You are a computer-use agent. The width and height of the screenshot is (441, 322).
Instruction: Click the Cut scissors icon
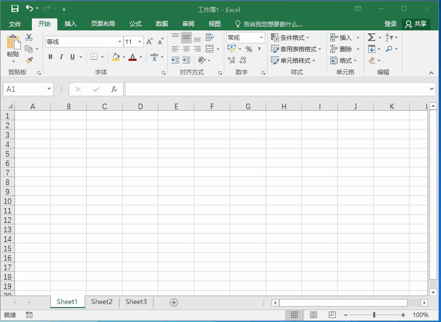coord(29,37)
